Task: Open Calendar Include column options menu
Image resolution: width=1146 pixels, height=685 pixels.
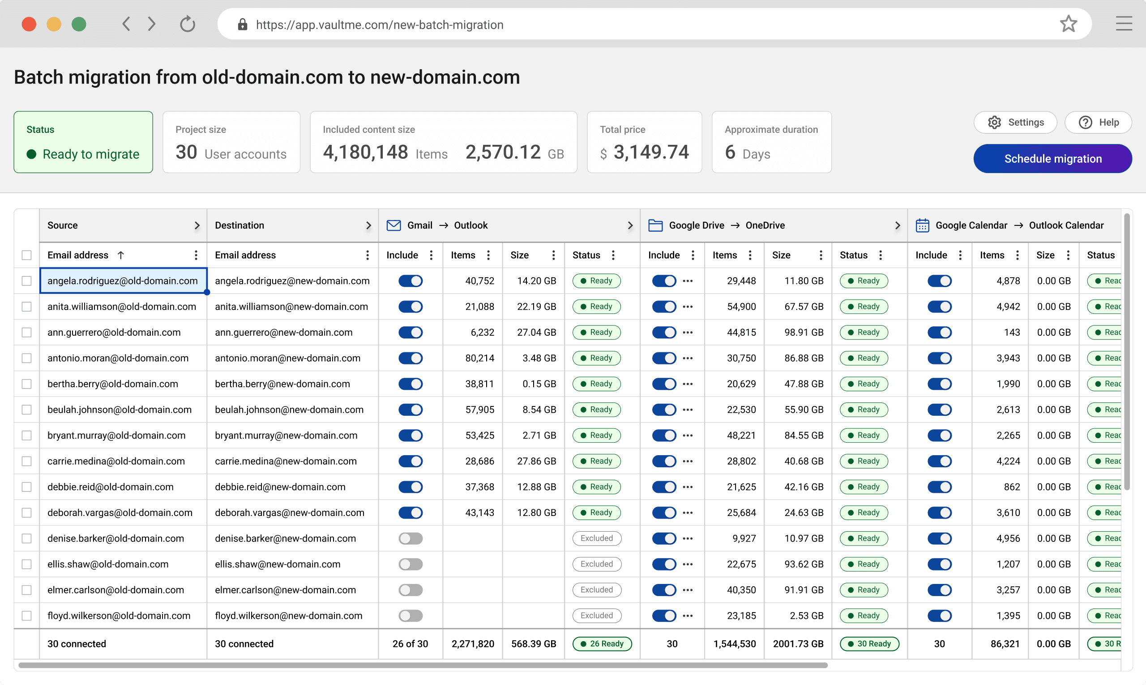Action: coord(960,255)
